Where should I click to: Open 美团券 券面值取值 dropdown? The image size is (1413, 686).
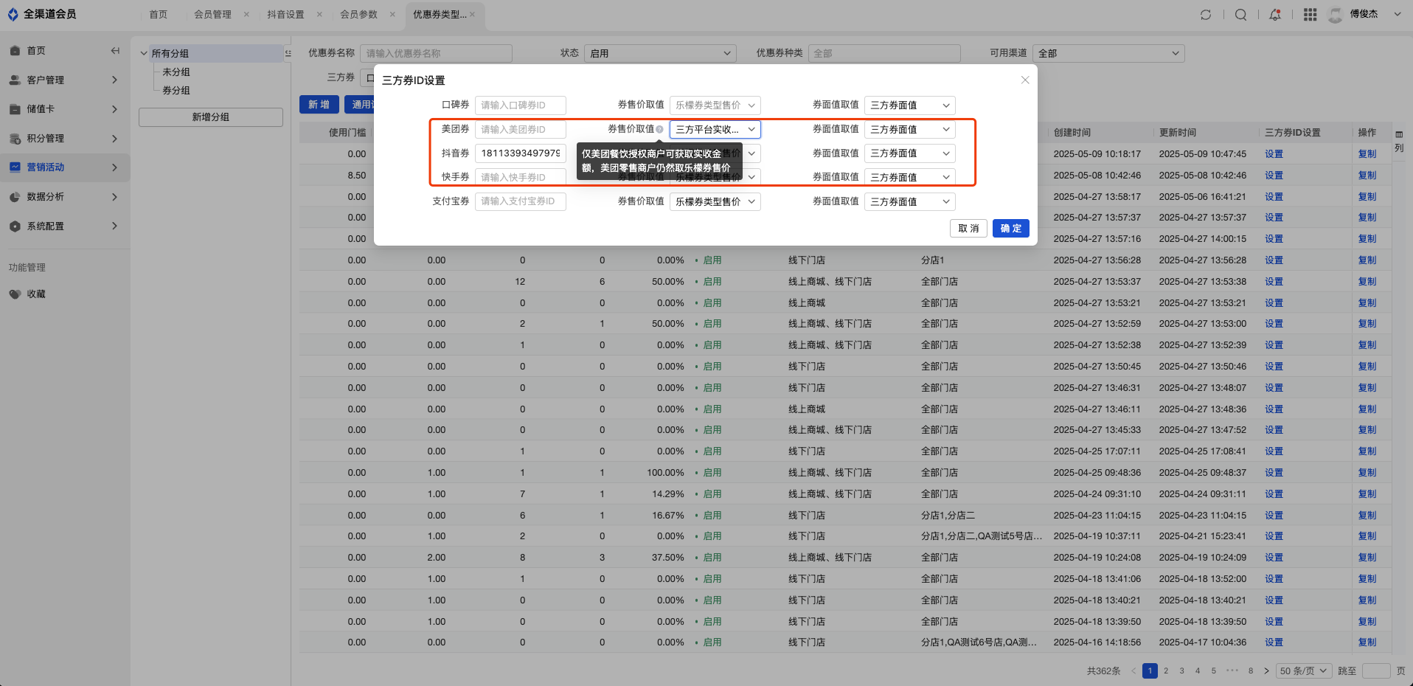coord(909,129)
